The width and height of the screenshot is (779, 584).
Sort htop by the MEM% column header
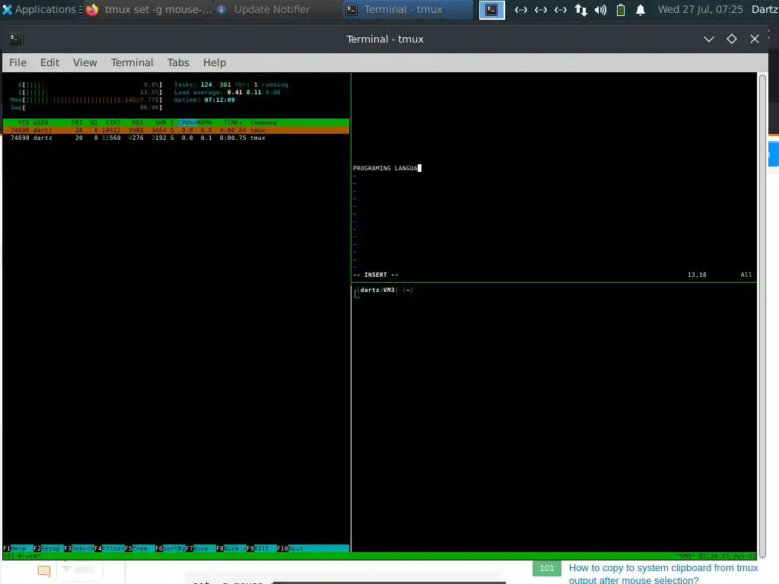[204, 122]
